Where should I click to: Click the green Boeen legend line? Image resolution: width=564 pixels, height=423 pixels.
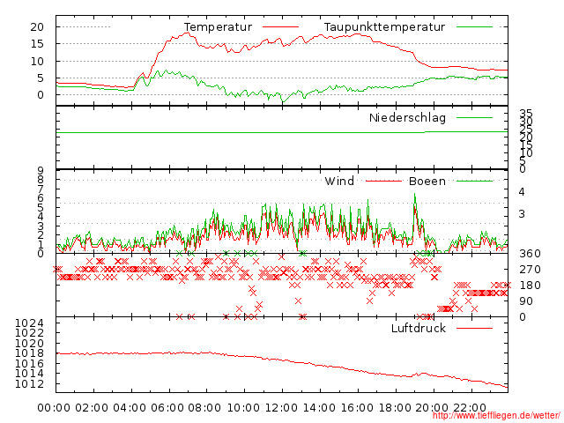pyautogui.click(x=474, y=181)
